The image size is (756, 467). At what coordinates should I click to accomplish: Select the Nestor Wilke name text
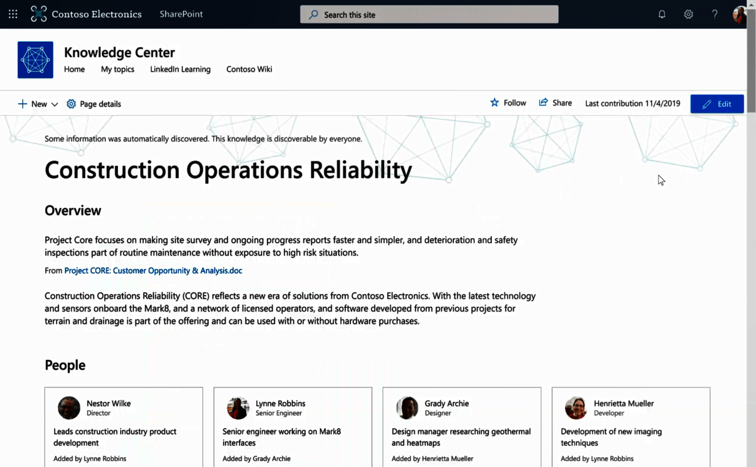109,403
